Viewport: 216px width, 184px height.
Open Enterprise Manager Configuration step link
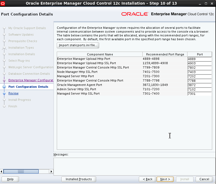31,80
